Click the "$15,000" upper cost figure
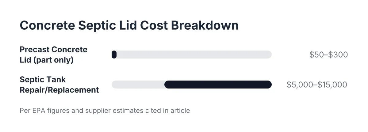The image size is (368, 132). pyautogui.click(x=332, y=85)
